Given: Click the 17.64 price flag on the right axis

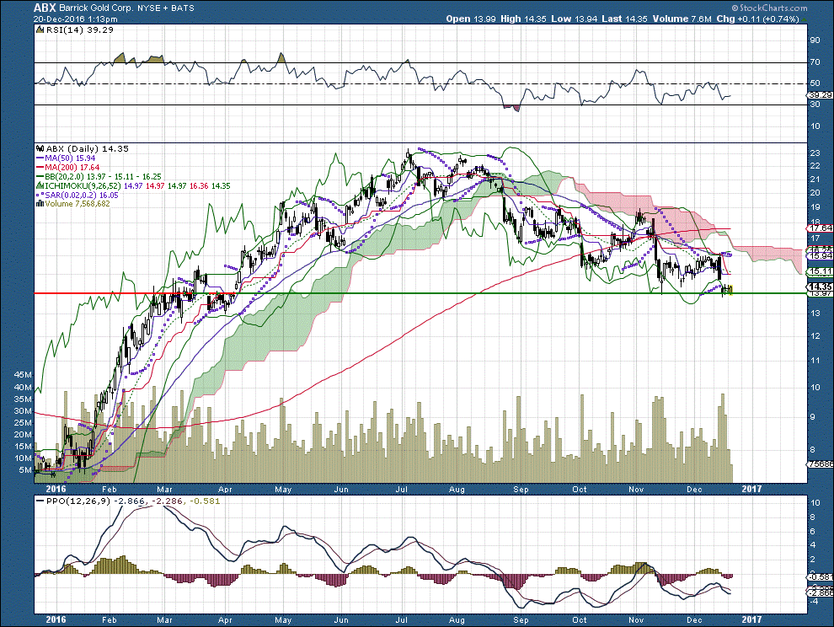Looking at the screenshot, I should pyautogui.click(x=820, y=228).
